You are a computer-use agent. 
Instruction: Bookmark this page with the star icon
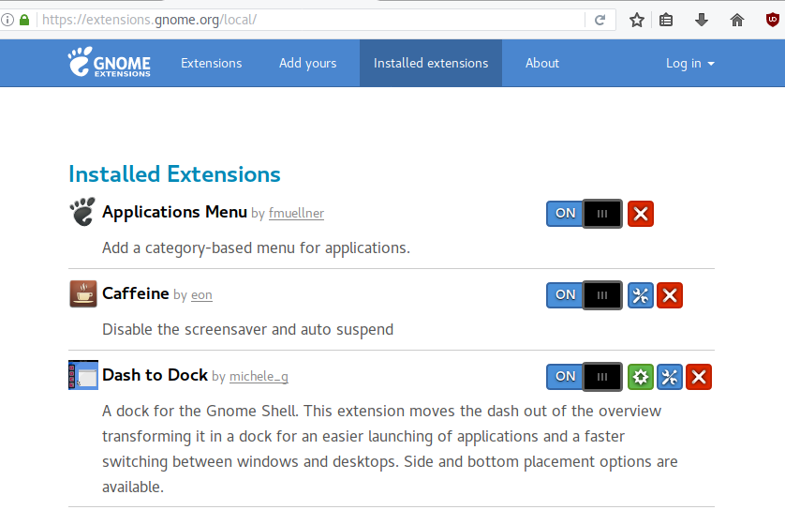pos(637,20)
